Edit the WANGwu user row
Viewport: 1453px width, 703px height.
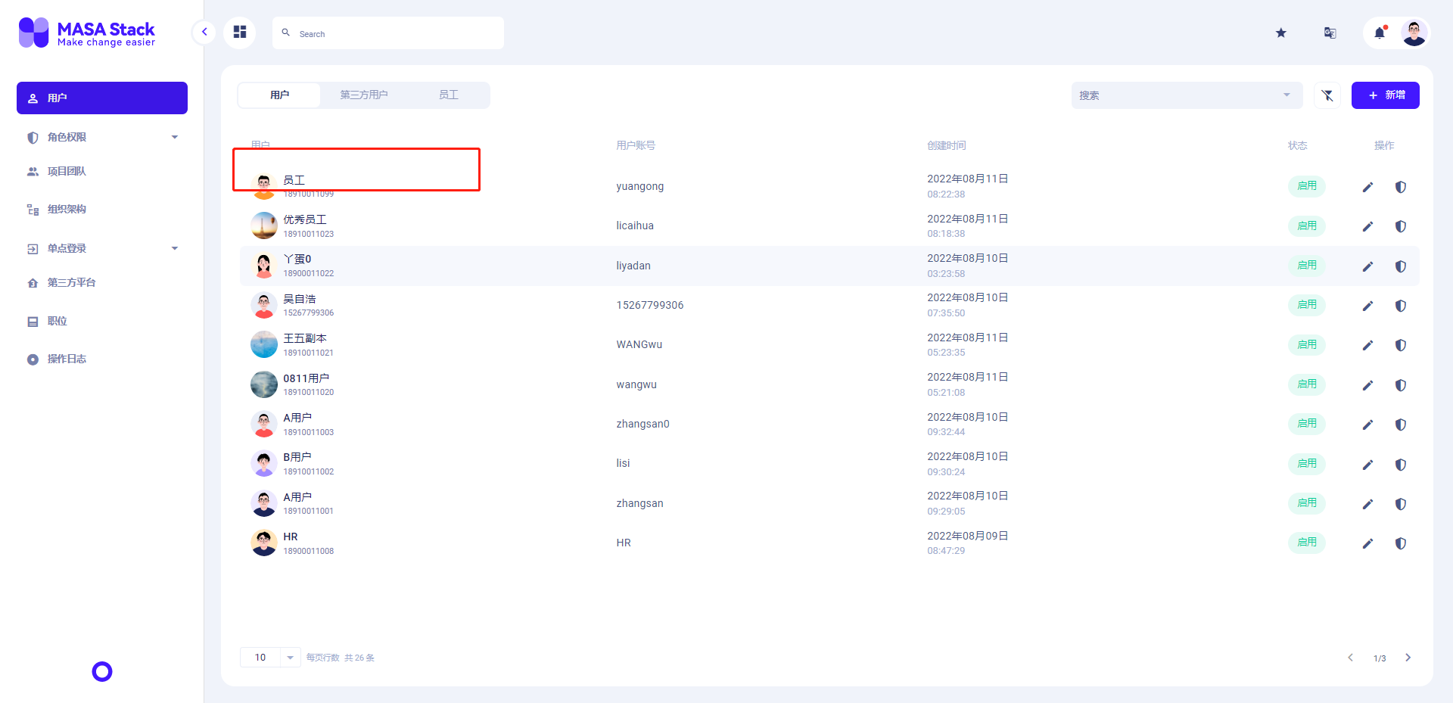1367,345
